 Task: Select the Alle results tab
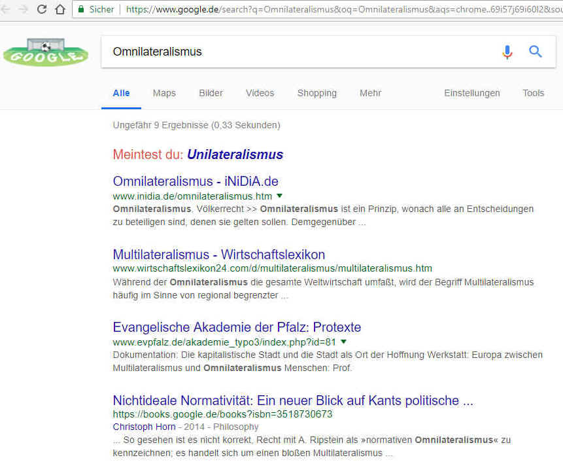point(122,93)
